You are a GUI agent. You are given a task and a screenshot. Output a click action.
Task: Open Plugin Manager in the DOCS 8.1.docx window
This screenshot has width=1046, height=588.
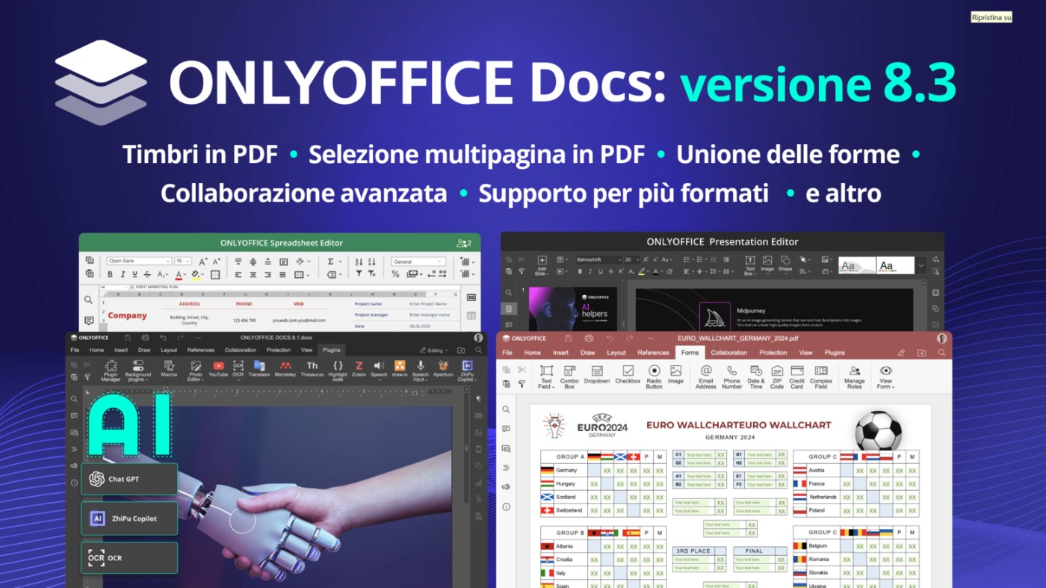click(111, 370)
